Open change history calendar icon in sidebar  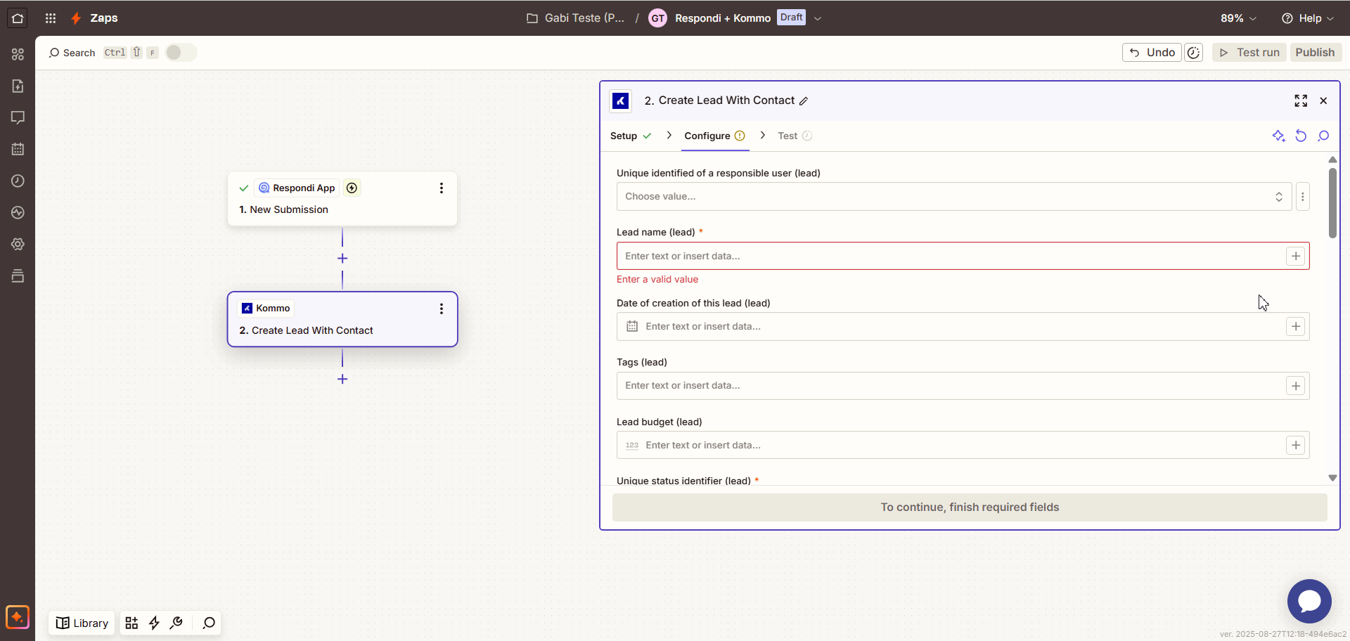pos(18,149)
